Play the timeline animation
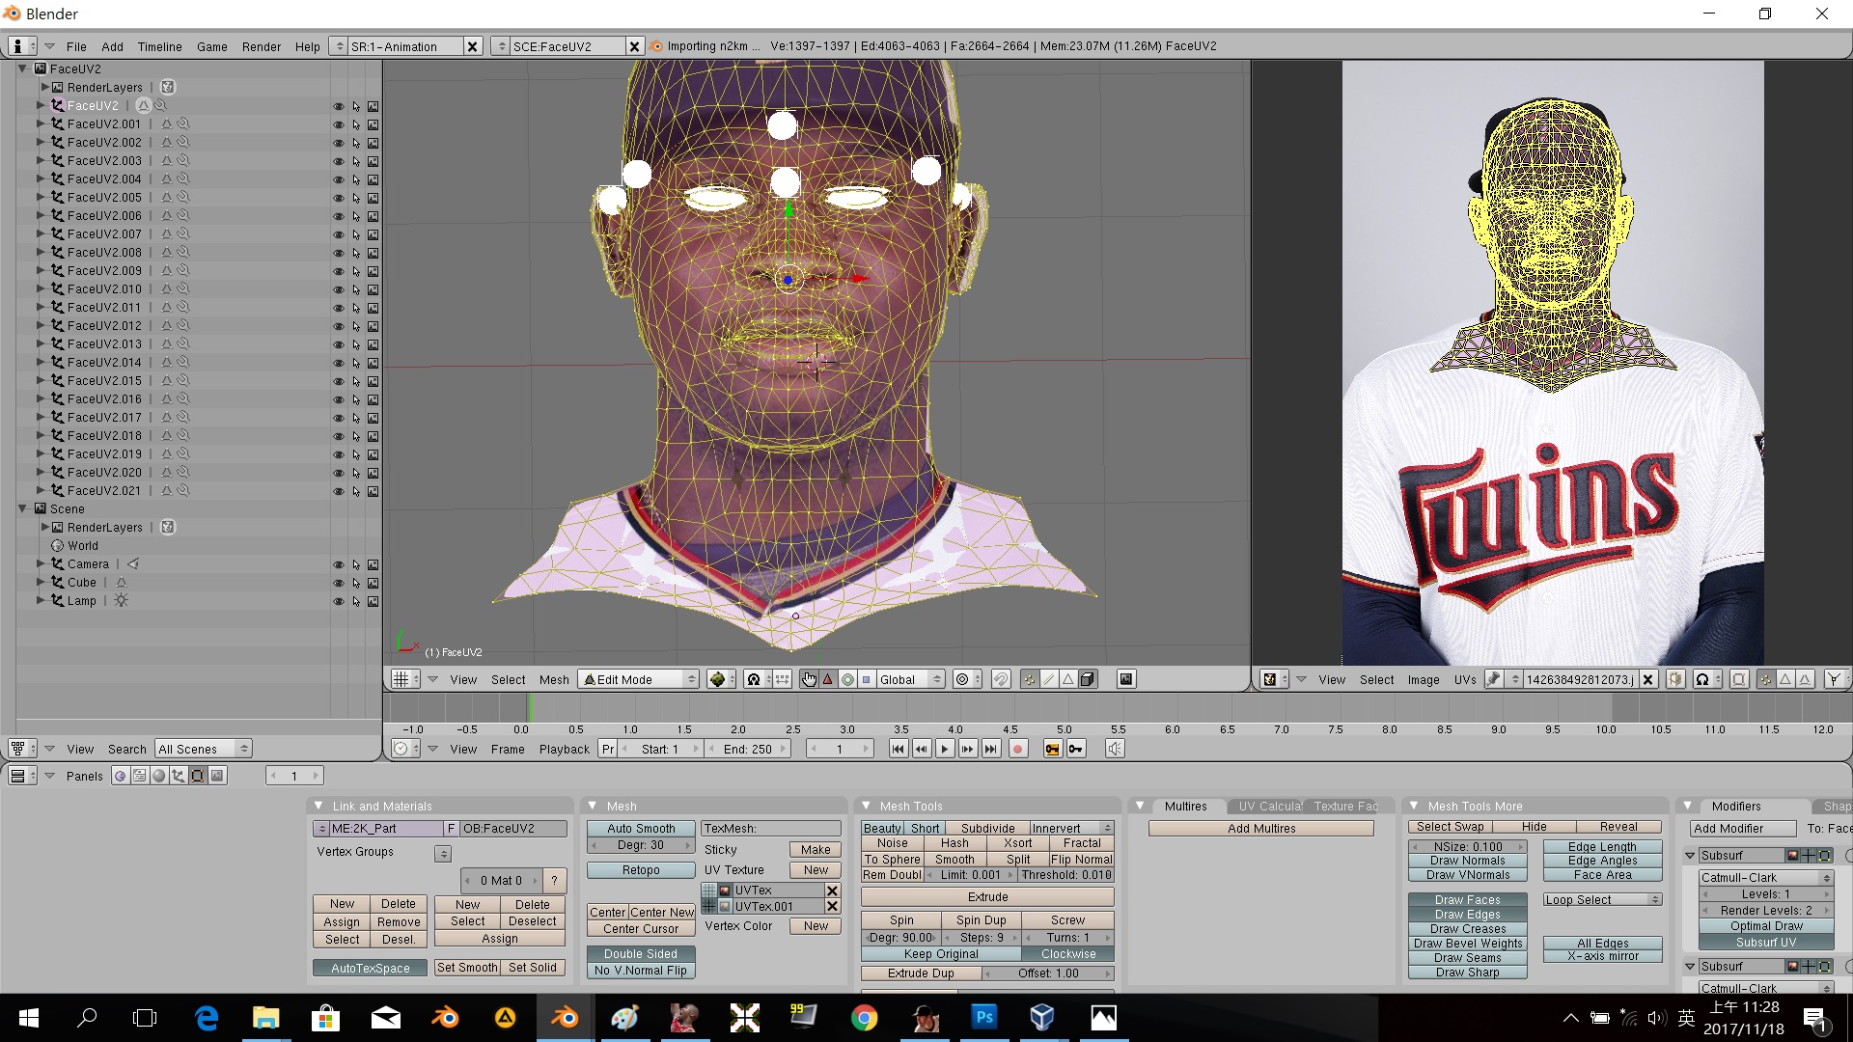The image size is (1853, 1042). pyautogui.click(x=945, y=749)
